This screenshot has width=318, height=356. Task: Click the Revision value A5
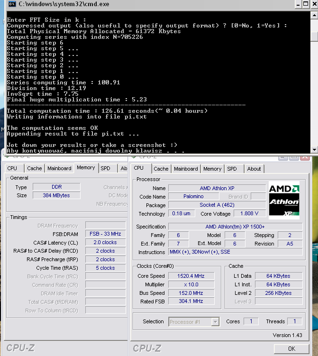click(x=290, y=244)
